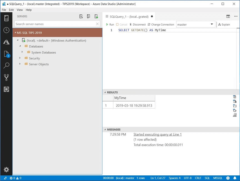The width and height of the screenshot is (240, 181).
Task: Open the Edit menu
Action: pyautogui.click(x=11, y=10)
